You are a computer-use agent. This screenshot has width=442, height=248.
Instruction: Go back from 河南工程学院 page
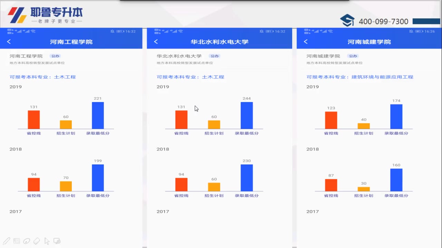point(9,42)
